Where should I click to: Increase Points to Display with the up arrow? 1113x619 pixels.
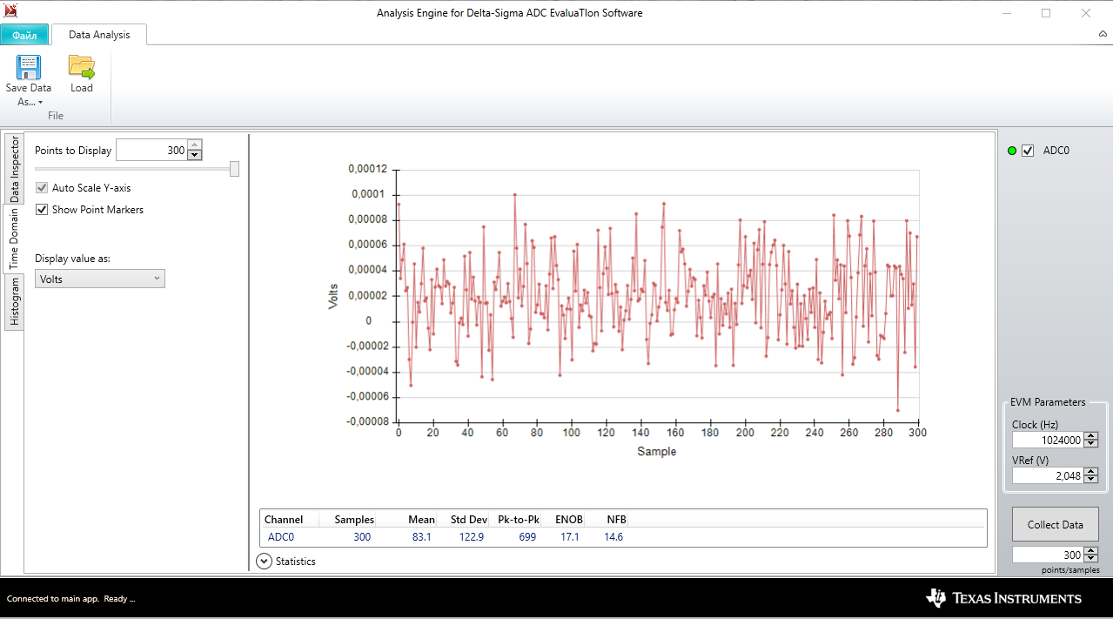click(195, 145)
